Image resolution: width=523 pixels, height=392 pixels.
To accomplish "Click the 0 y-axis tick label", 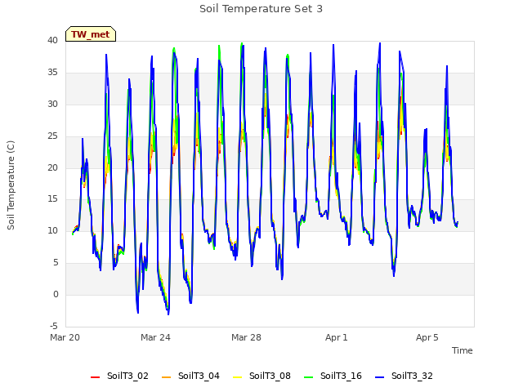I will coord(56,294).
